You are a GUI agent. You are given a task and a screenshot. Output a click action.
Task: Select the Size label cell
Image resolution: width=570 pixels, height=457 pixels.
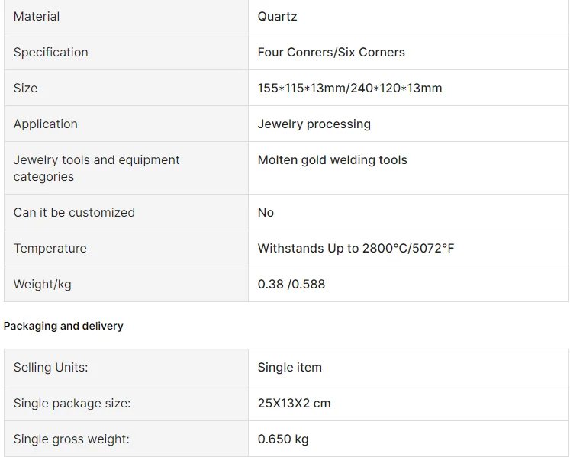click(126, 88)
